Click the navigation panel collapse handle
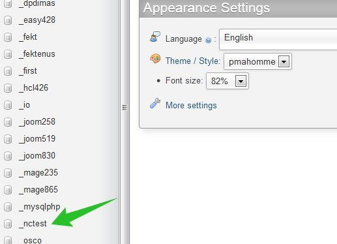 [x=125, y=108]
